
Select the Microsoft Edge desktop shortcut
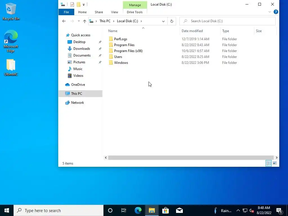(x=11, y=41)
